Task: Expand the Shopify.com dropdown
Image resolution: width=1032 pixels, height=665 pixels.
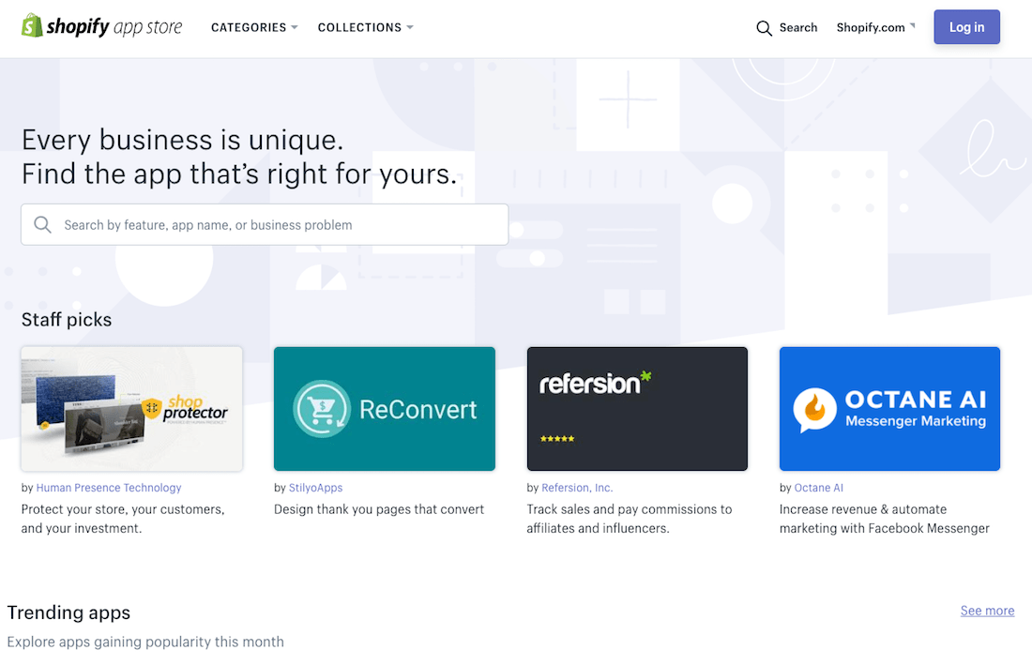Action: click(x=875, y=27)
